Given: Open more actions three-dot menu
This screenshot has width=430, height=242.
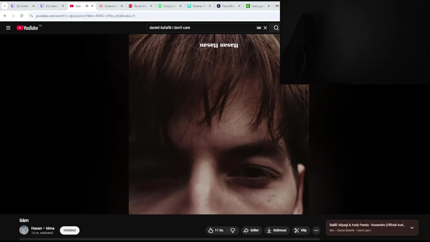Looking at the screenshot, I should coord(316,230).
